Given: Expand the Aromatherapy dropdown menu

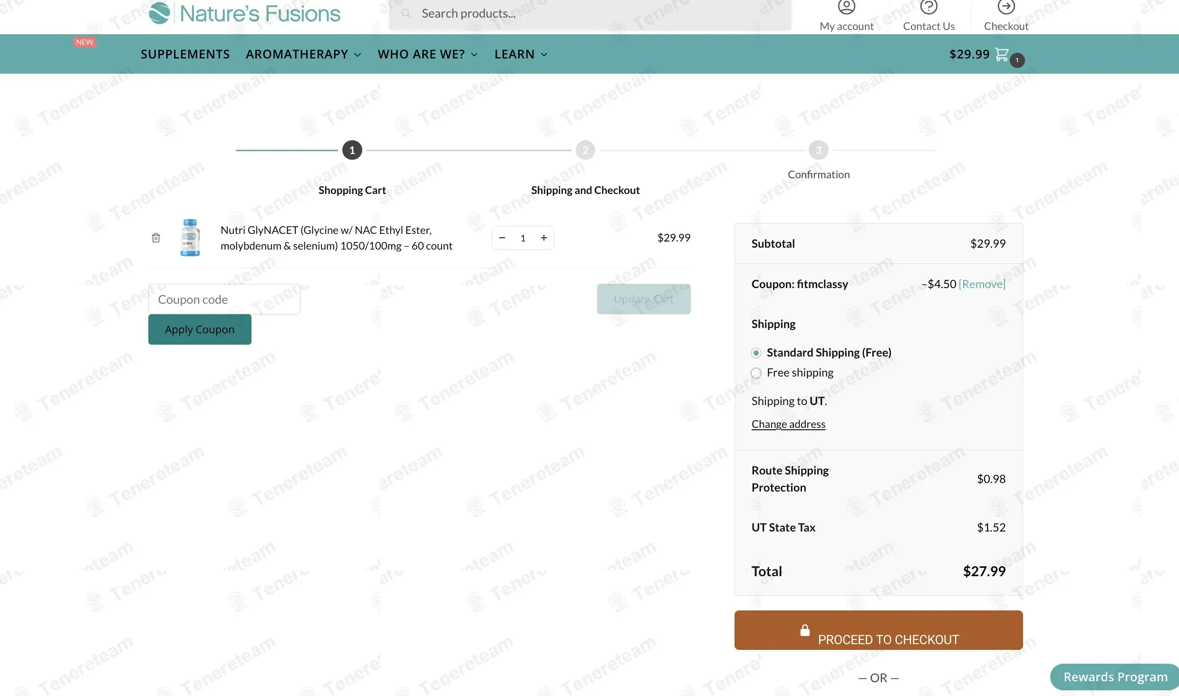Looking at the screenshot, I should [303, 54].
